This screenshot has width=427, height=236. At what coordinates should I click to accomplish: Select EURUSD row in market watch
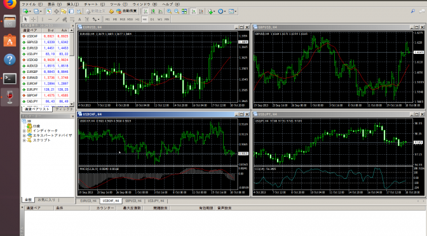[45, 48]
